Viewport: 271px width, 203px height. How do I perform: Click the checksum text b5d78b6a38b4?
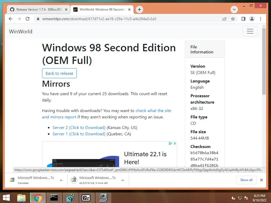204,153
